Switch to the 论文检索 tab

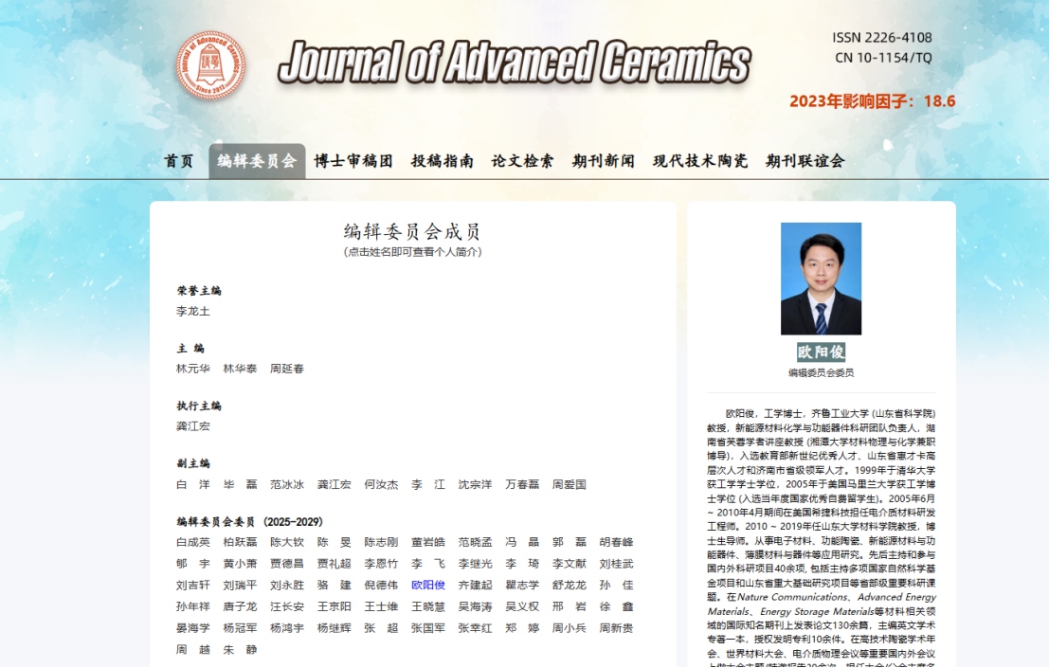(522, 161)
